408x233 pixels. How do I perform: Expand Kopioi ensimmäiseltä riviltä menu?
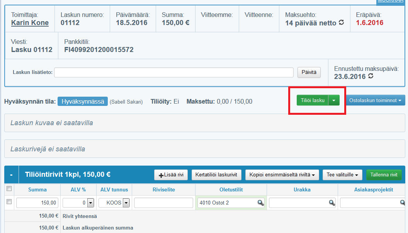pos(282,174)
